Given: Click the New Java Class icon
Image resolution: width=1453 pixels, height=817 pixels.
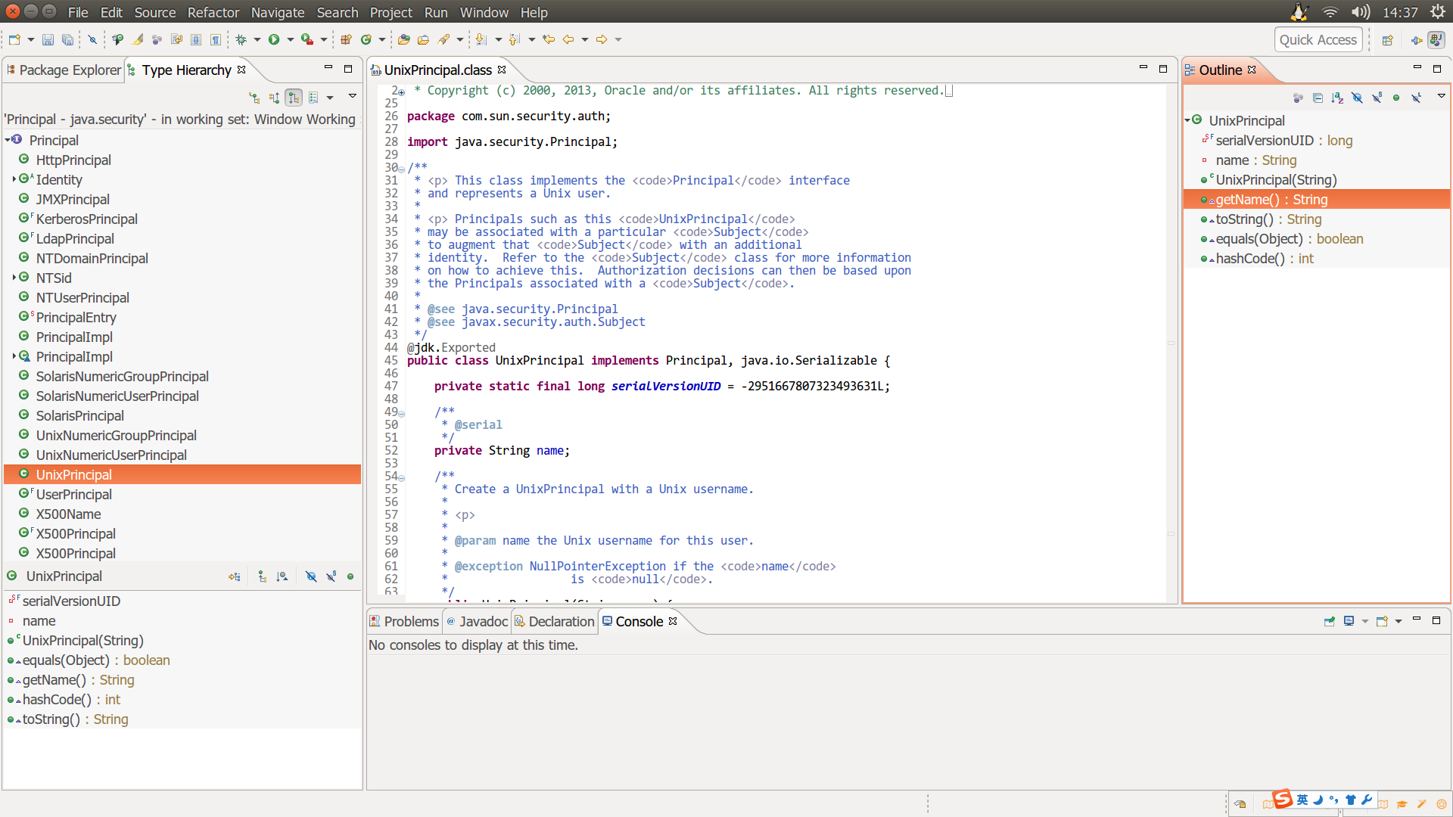Looking at the screenshot, I should pos(366,39).
